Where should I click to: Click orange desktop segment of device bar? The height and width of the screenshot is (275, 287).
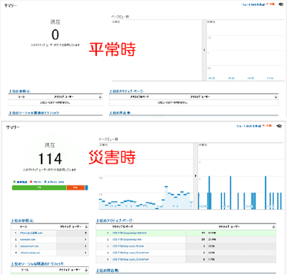(75, 188)
